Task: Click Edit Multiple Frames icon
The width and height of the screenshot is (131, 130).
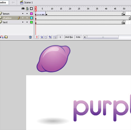Action: pyautogui.click(x=50, y=37)
